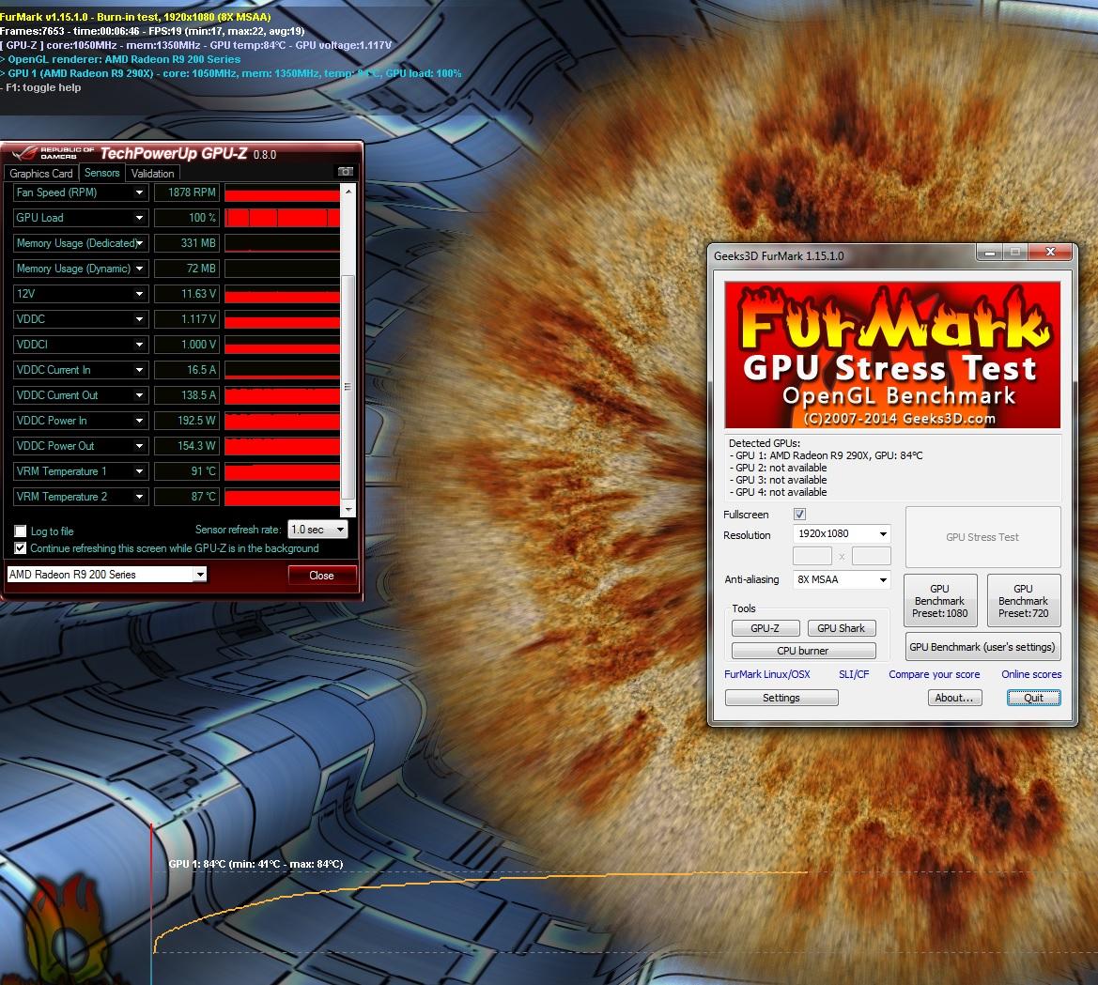Click the Close button in GPU-Z
Screen dimensions: 1098x985
(321, 575)
